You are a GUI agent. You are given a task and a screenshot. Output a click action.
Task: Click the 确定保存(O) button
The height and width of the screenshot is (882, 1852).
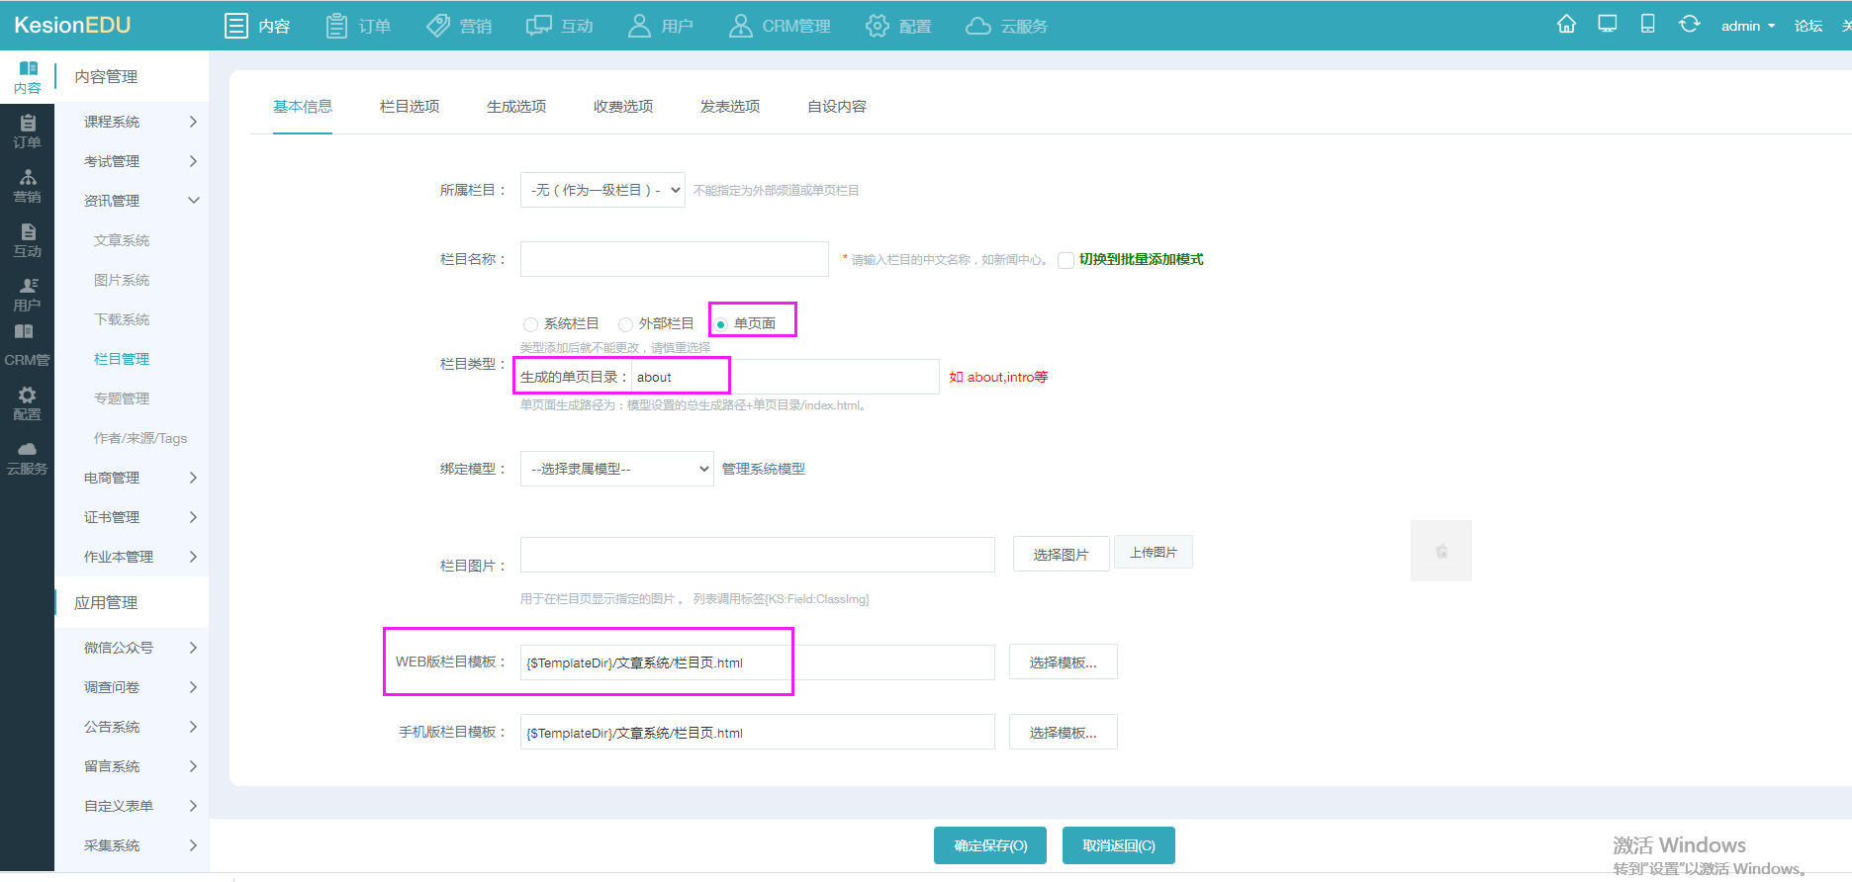click(990, 845)
